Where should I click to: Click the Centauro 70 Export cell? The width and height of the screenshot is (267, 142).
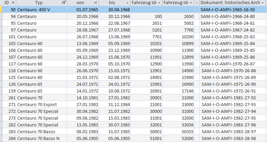pos(37,104)
